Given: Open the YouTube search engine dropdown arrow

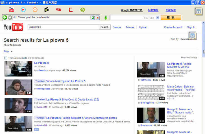Looking at the screenshot, I should 158,18.
